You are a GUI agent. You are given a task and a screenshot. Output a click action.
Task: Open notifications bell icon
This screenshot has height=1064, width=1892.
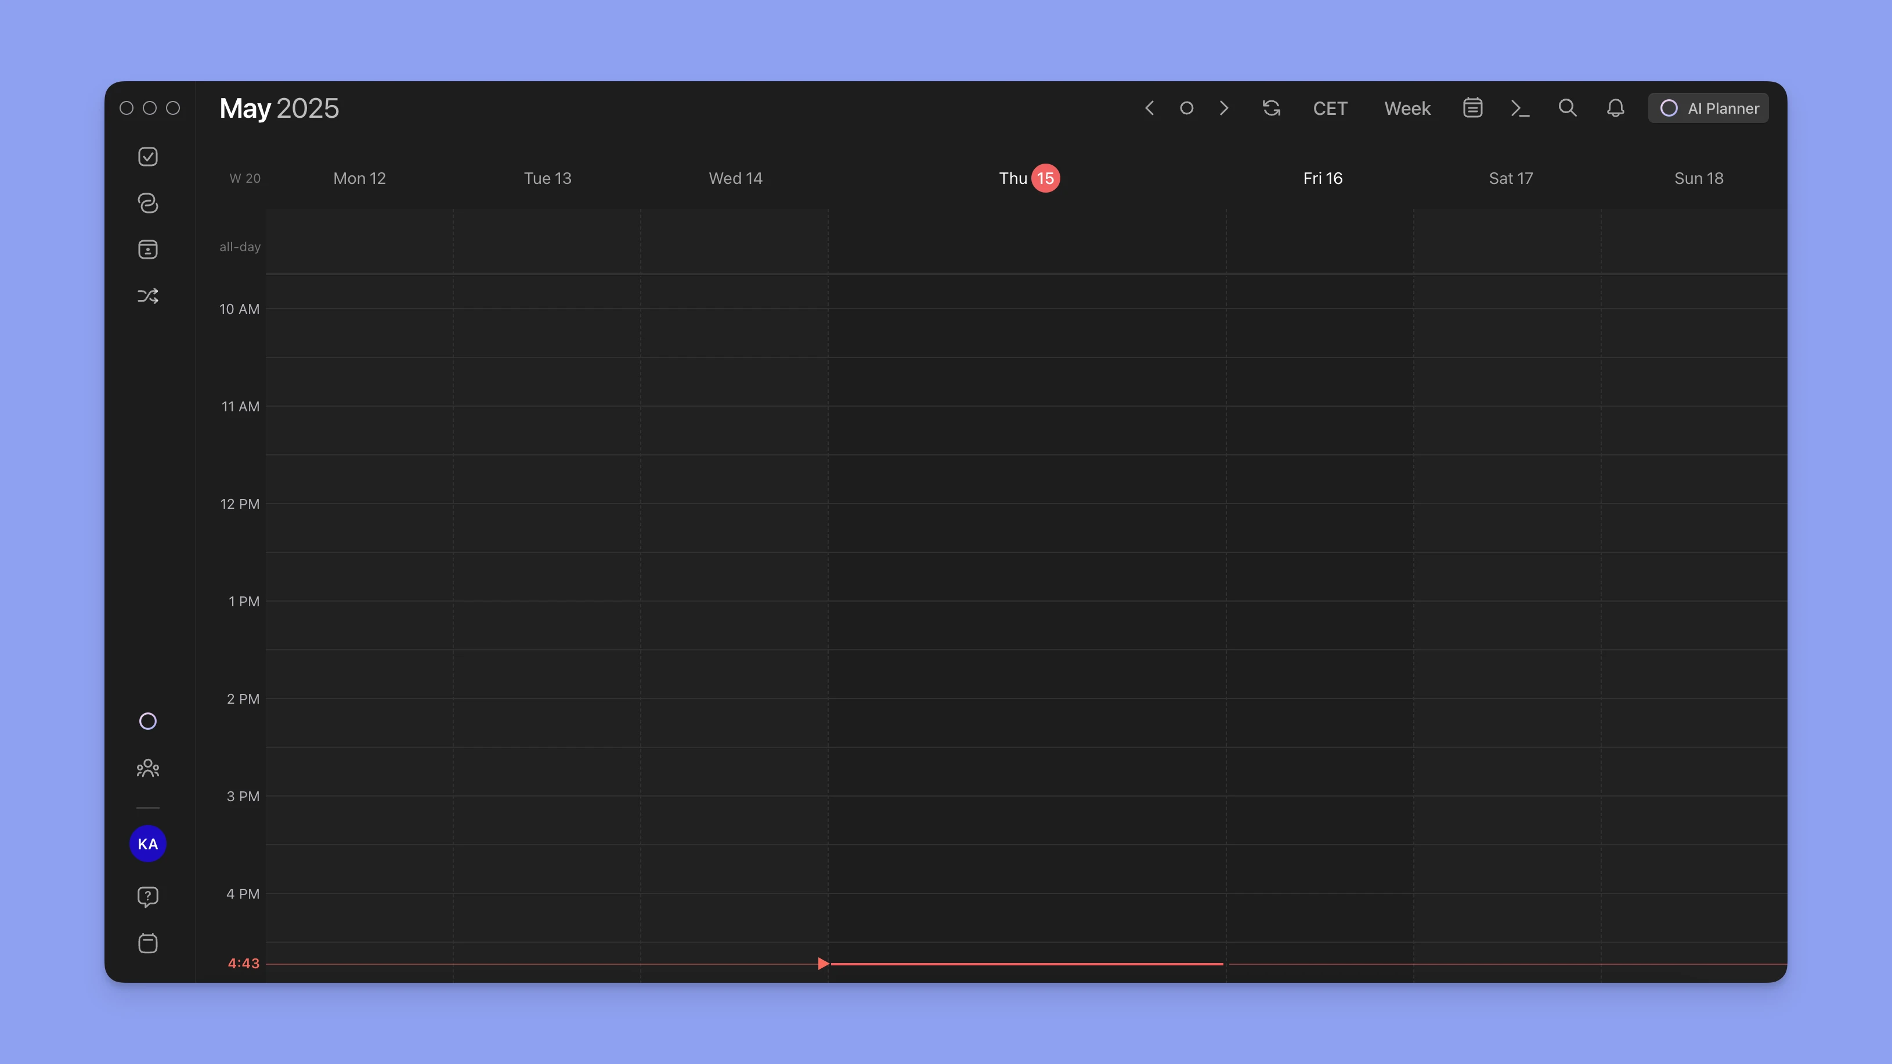click(1615, 108)
